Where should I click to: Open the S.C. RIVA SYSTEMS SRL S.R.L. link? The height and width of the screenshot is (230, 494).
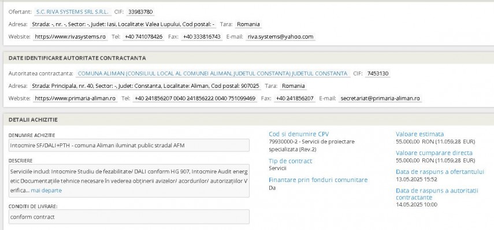pyautogui.click(x=73, y=12)
